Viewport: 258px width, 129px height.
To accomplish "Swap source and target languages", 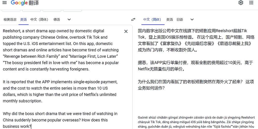I will (x=133, y=20).
